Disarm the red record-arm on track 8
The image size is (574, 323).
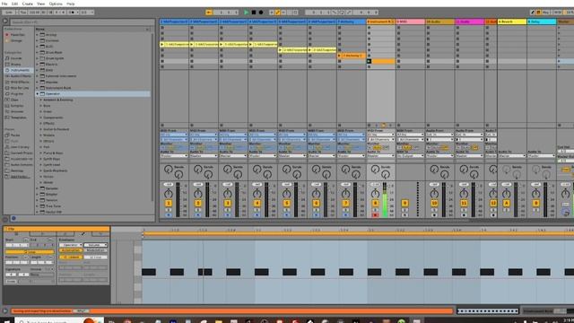pyautogui.click(x=375, y=215)
